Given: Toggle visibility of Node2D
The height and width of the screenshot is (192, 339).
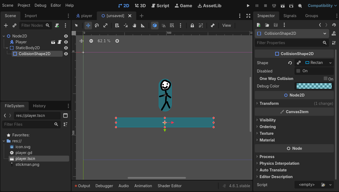Looking at the screenshot, I should pyautogui.click(x=66, y=36).
